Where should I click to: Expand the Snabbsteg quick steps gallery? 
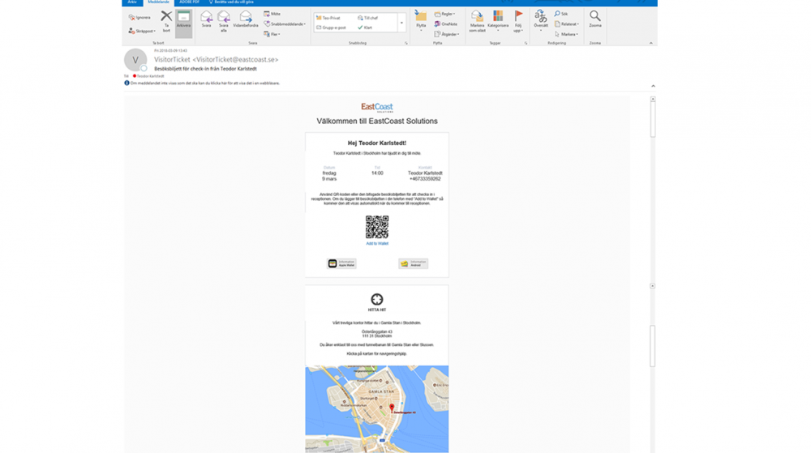pyautogui.click(x=401, y=24)
